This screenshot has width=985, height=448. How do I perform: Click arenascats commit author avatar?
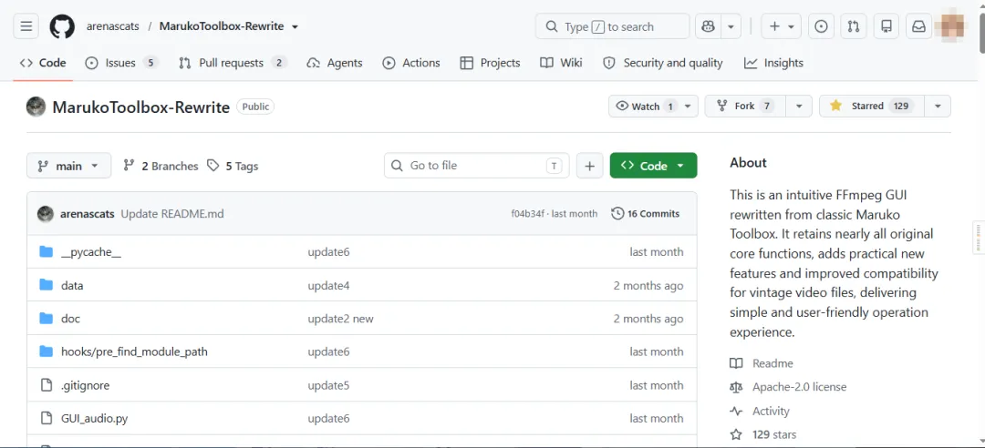[x=46, y=214]
